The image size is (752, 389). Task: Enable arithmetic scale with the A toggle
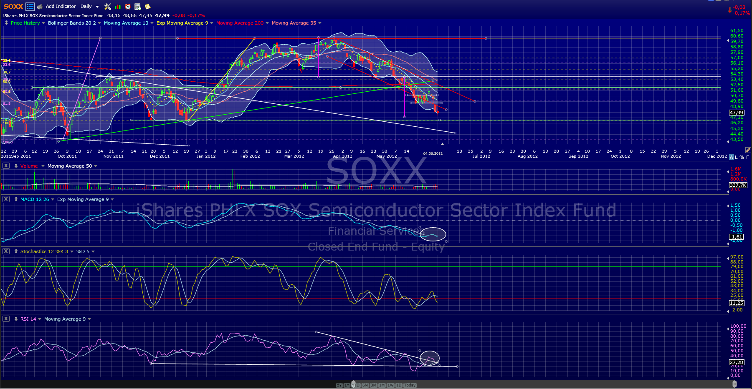point(731,157)
